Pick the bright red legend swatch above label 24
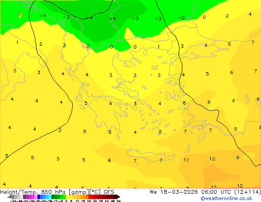Viewport: 261px width, 202px height. (x=90, y=197)
